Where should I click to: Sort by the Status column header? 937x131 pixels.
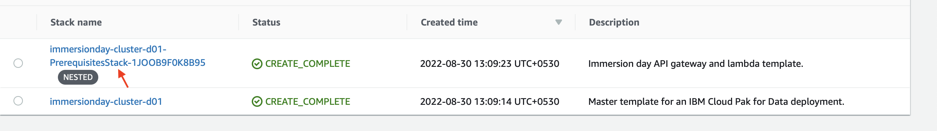(x=266, y=23)
